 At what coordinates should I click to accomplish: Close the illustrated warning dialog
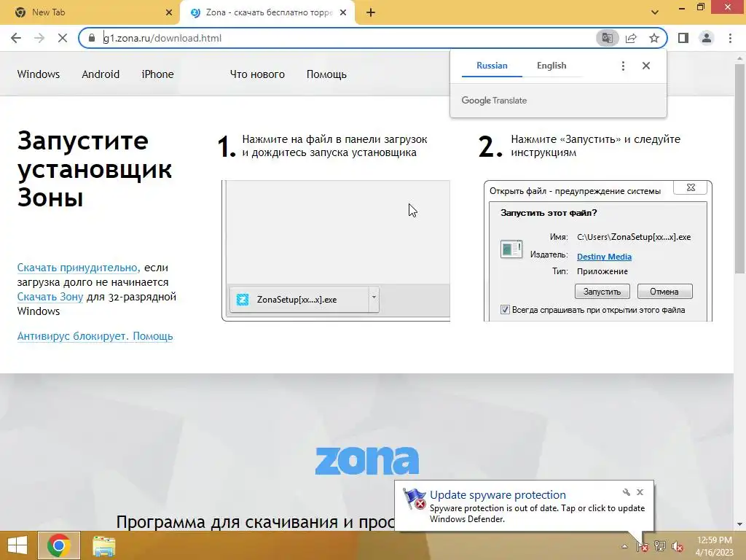(691, 187)
